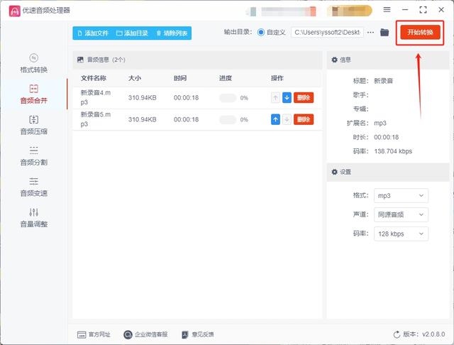Viewport: 454px width, 345px height.
Task: Select the file name 新录音5.mp3
Action: tap(96, 119)
